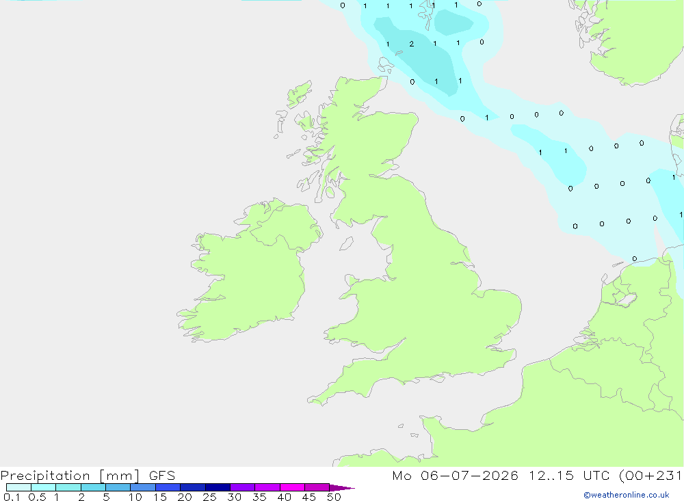Click the '12..15 UTC' time text
The height and width of the screenshot is (501, 684).
tap(569, 476)
